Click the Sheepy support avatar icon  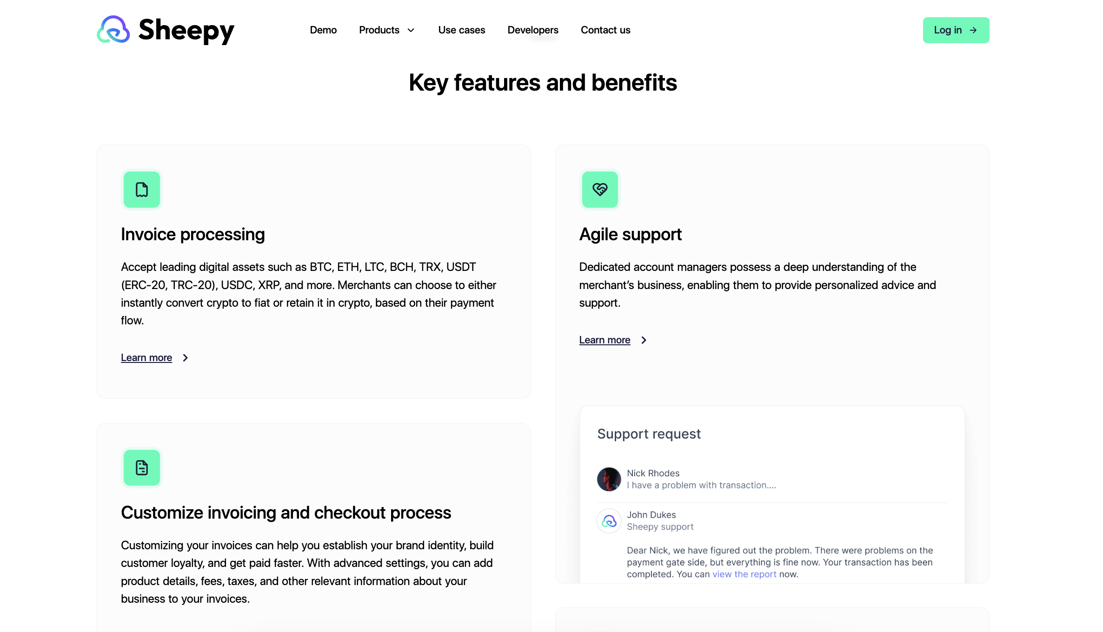click(x=609, y=521)
